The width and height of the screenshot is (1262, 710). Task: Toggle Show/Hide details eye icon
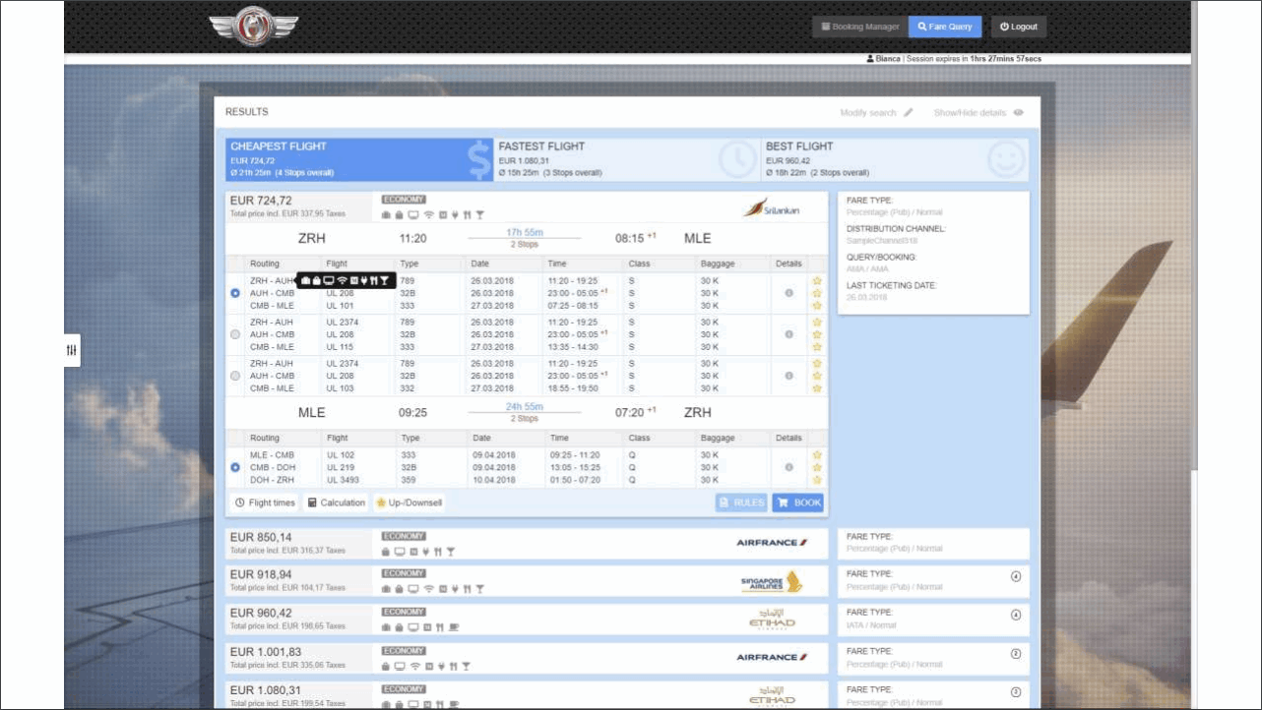click(x=1019, y=113)
